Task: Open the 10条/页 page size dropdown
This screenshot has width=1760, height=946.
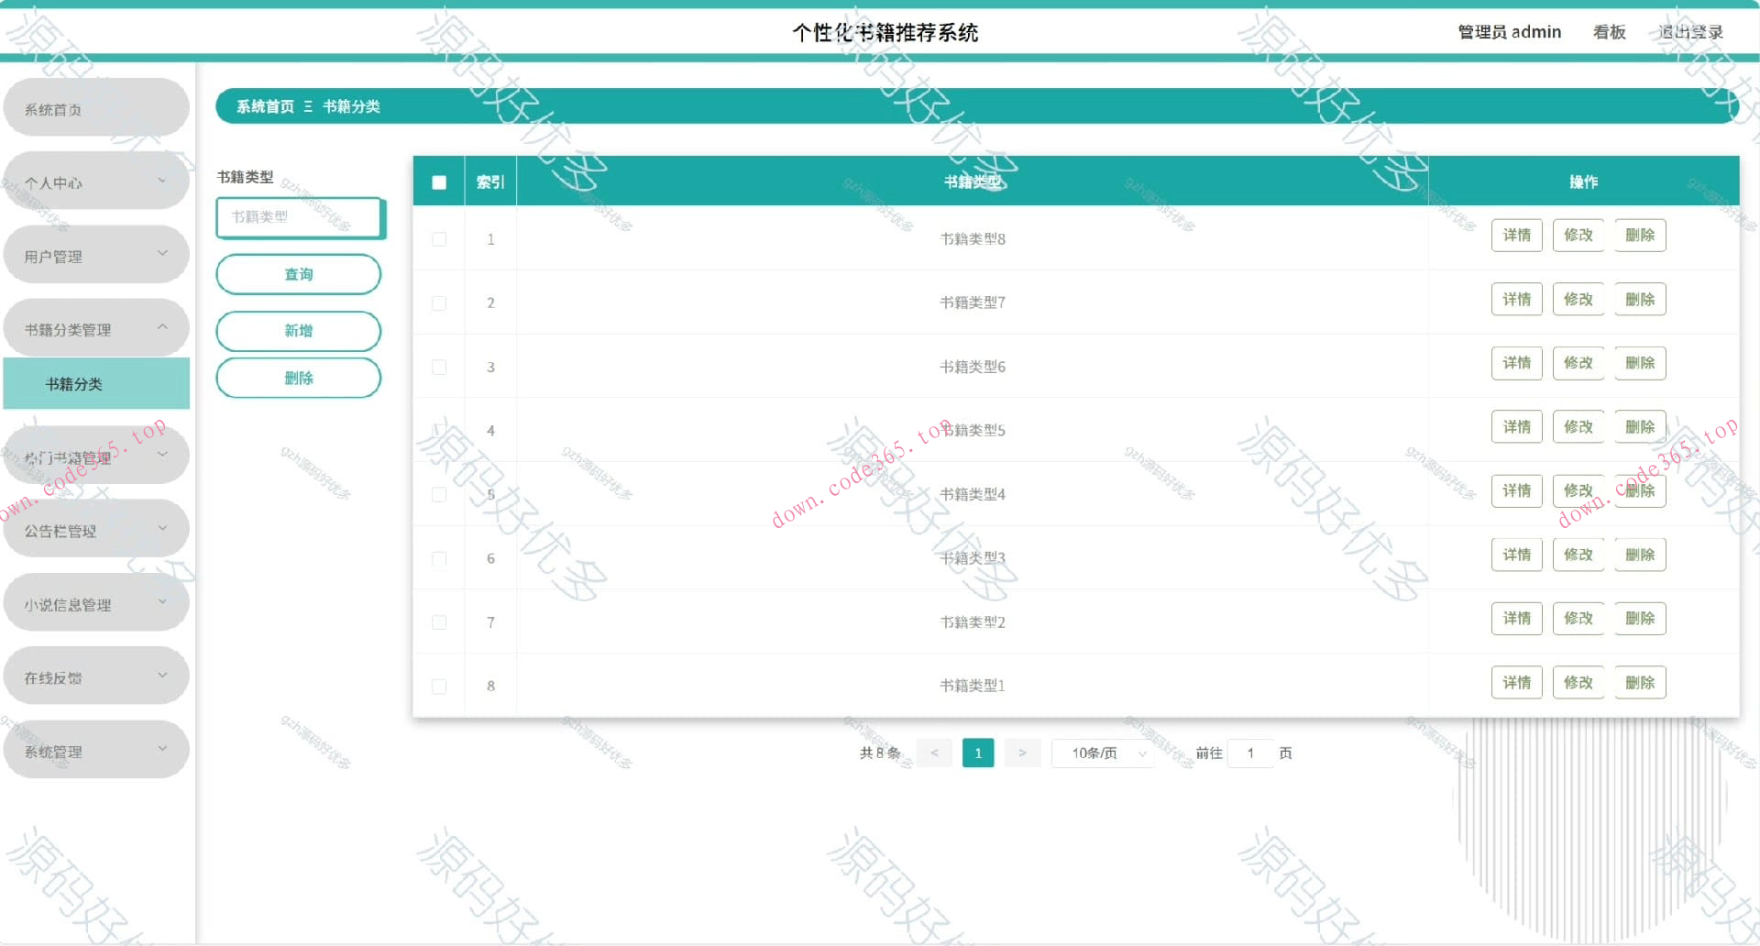Action: pyautogui.click(x=1102, y=753)
